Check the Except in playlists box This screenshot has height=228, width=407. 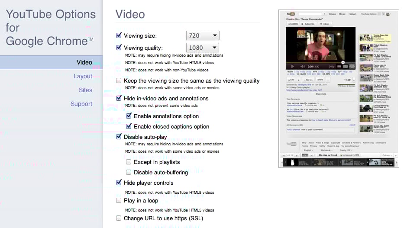pos(129,162)
